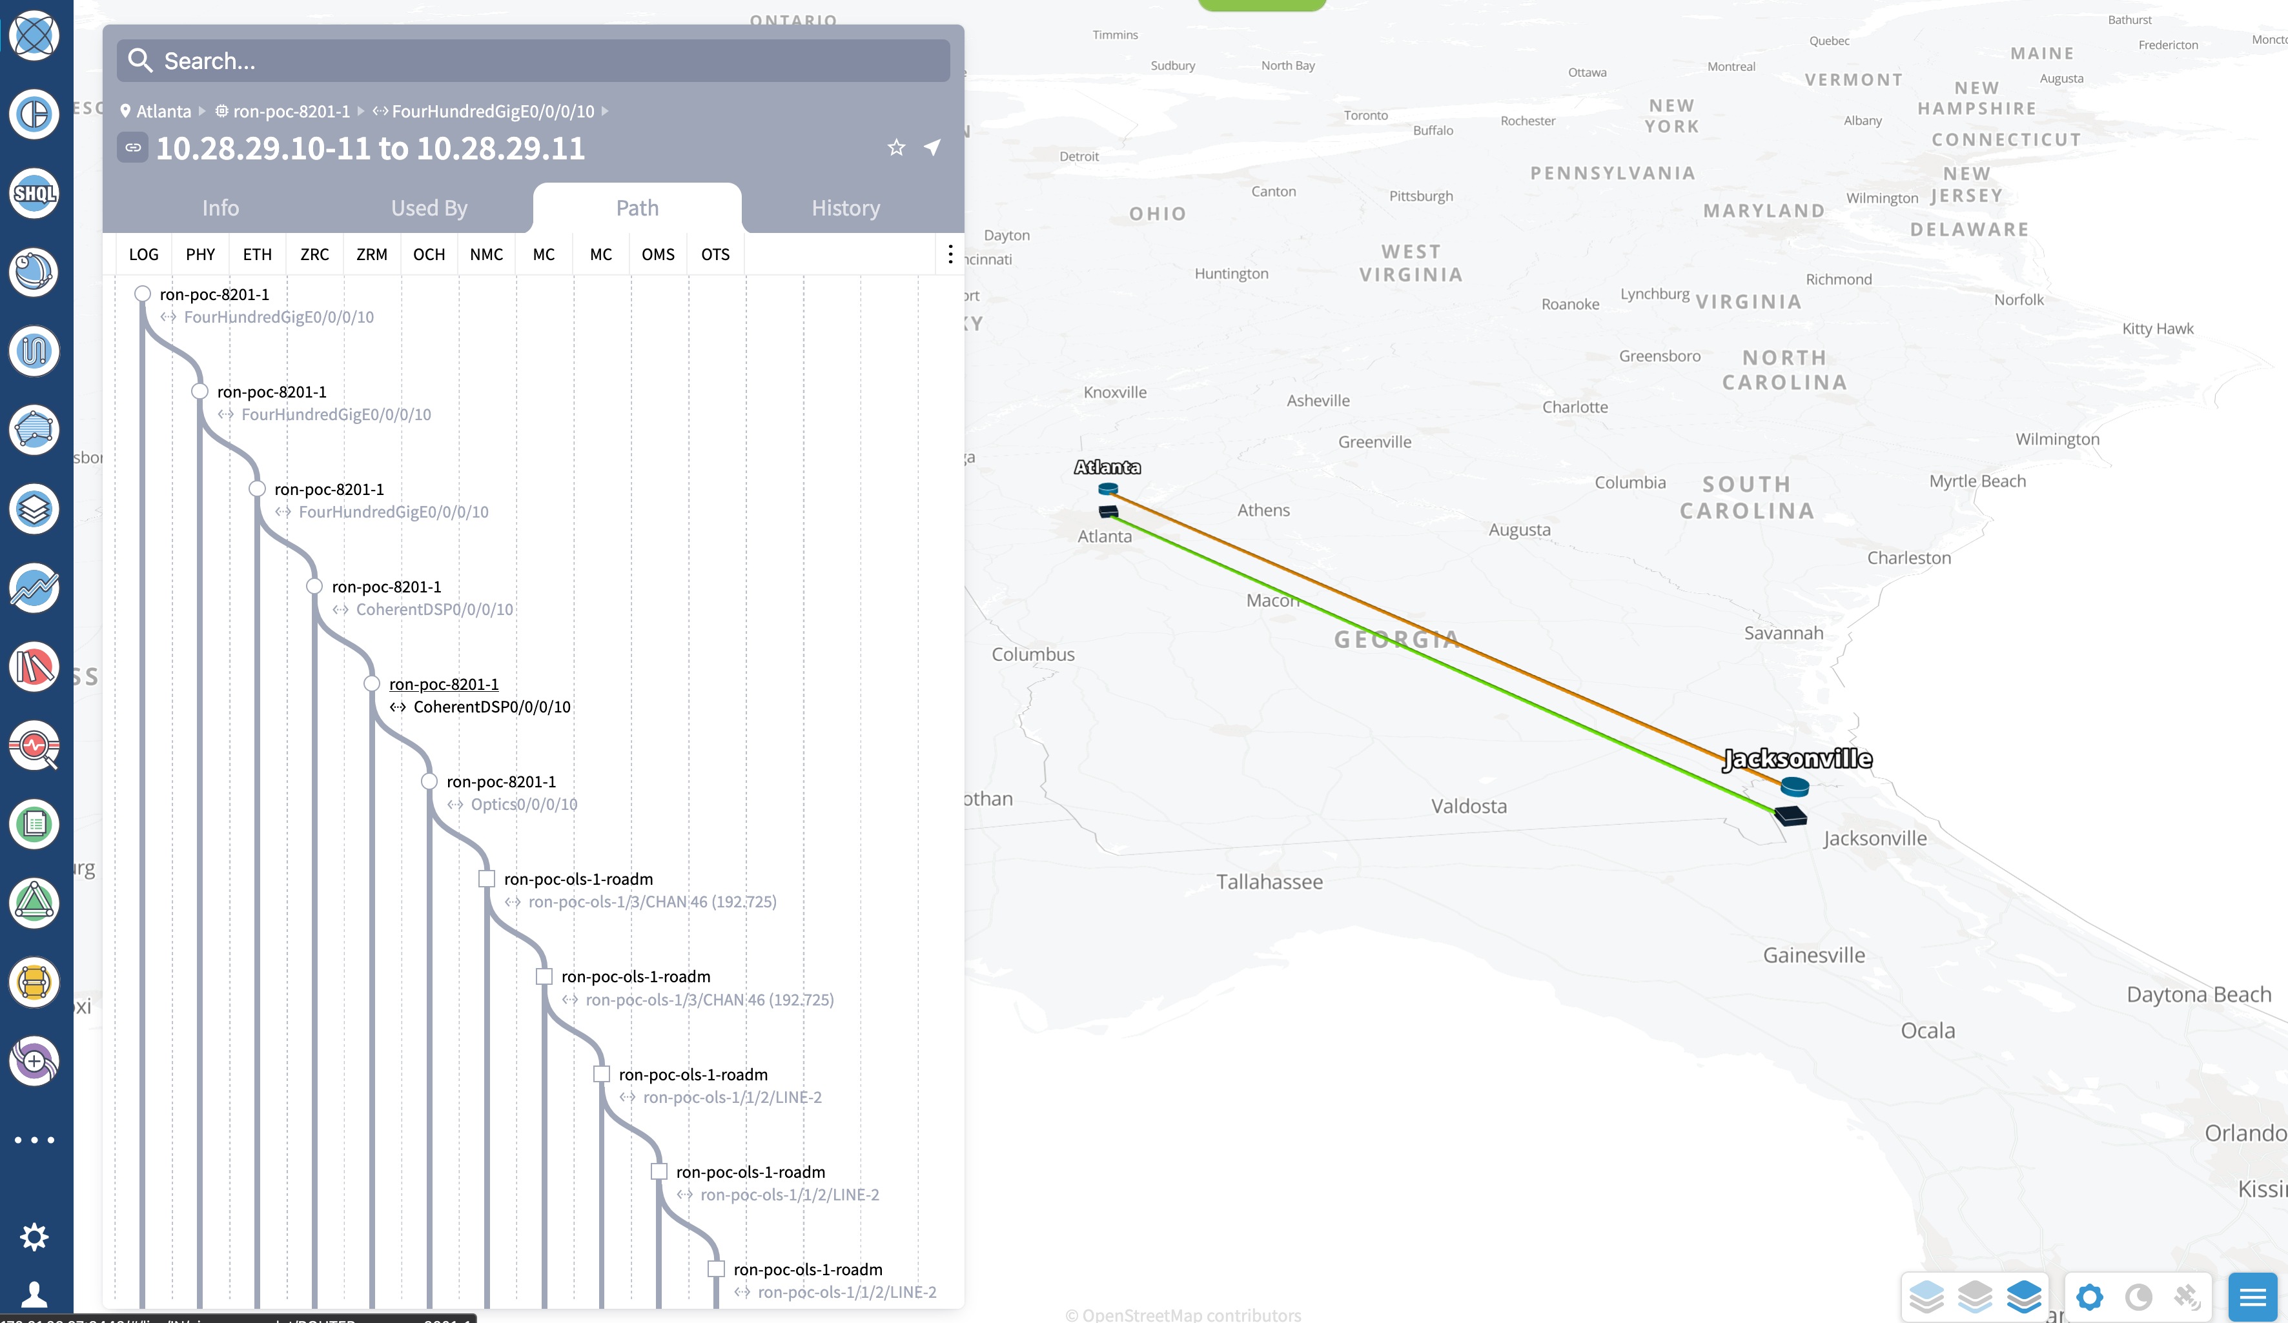Image resolution: width=2288 pixels, height=1323 pixels.
Task: Enable dark moon map theme
Action: [2138, 1297]
